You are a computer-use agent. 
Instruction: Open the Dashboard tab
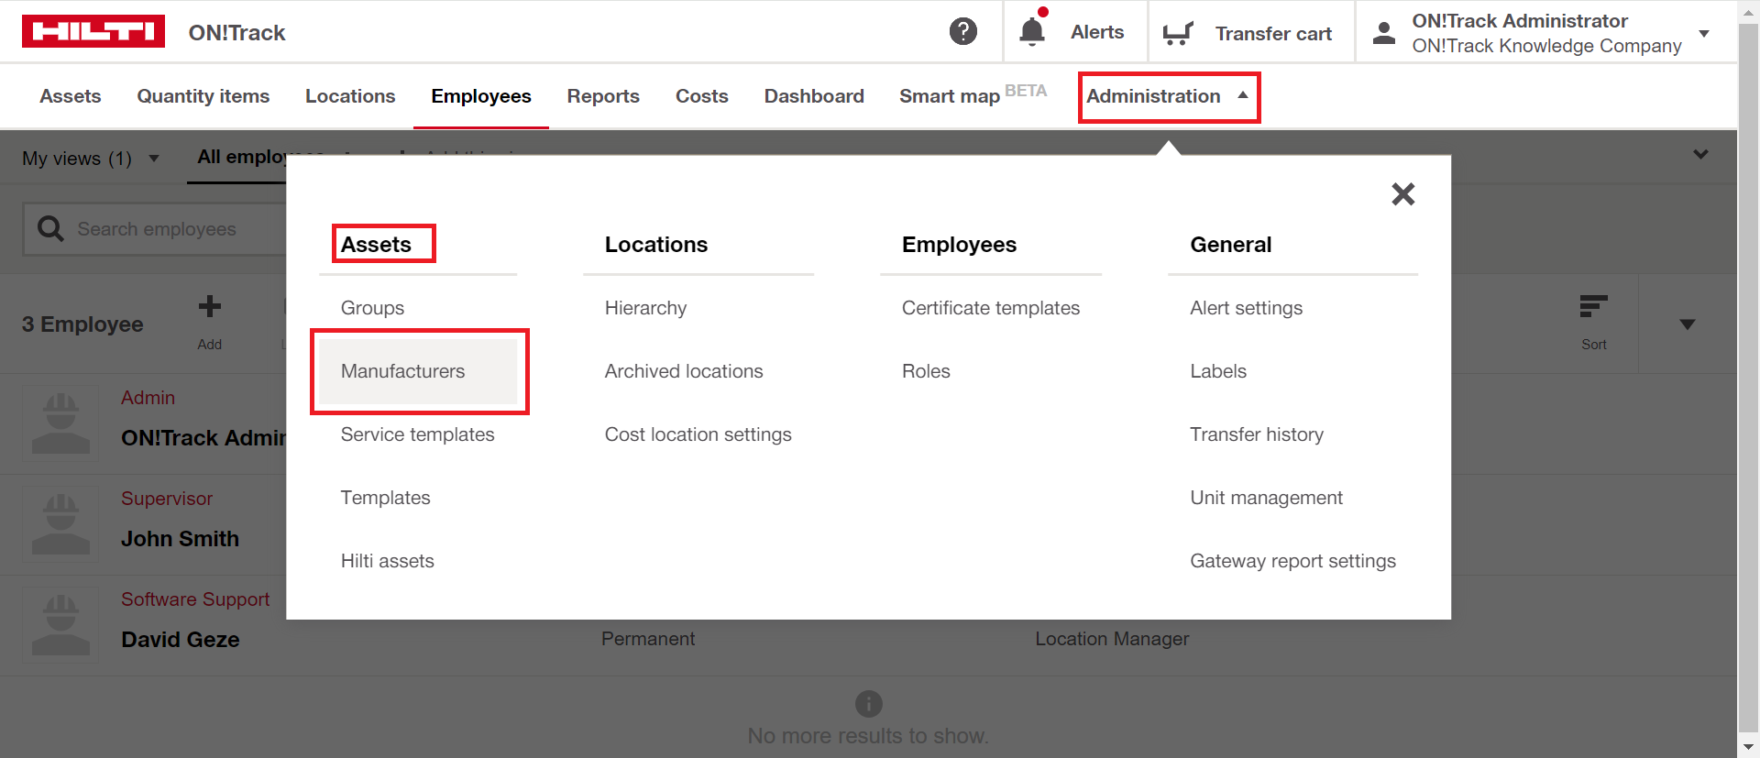814,96
